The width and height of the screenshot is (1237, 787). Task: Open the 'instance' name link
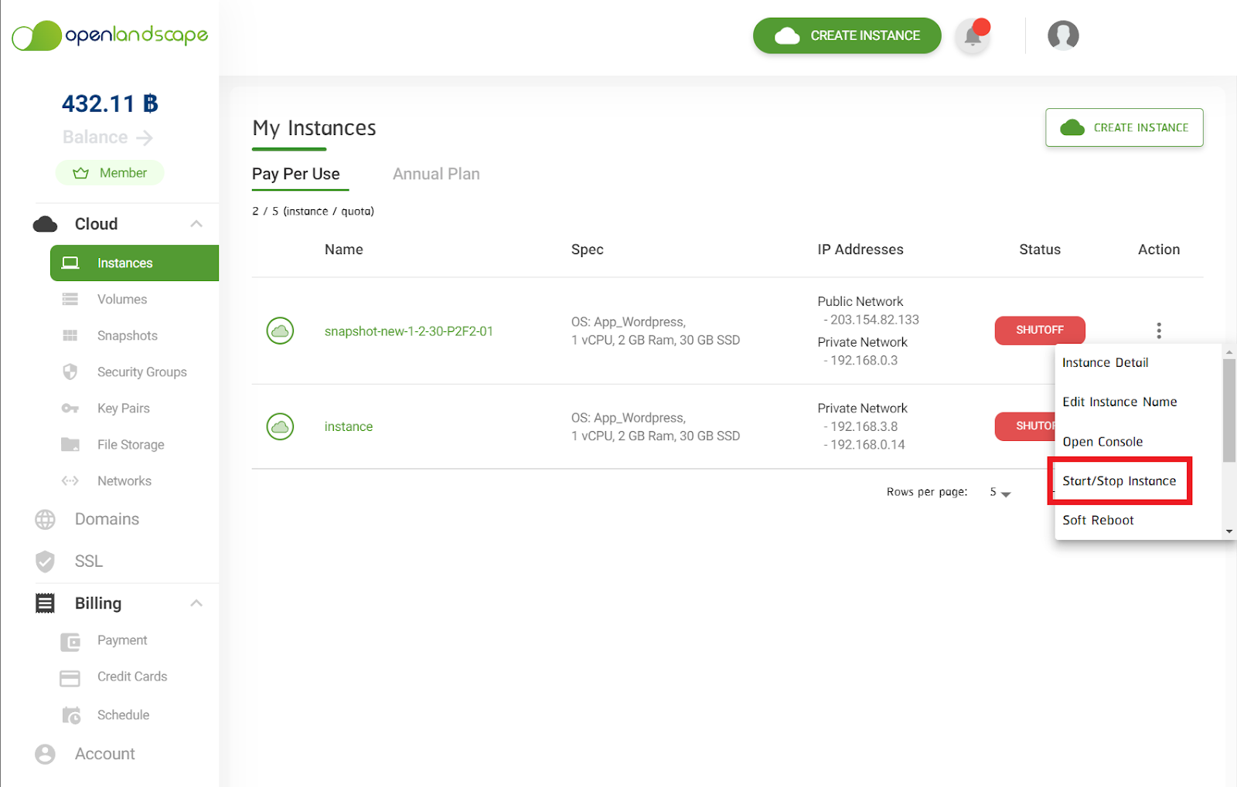(x=348, y=426)
